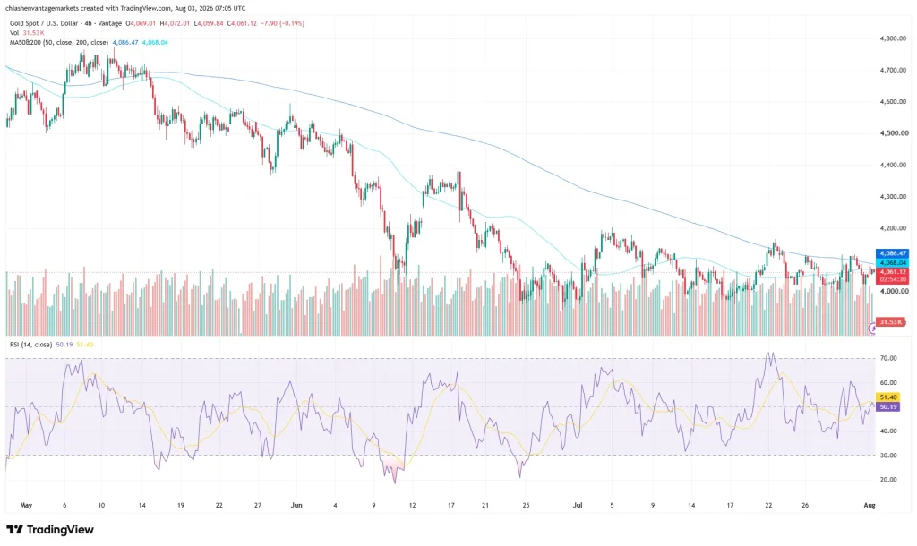The image size is (917, 546).
Task: Click the 4,000.00 price axis label
Action: coord(894,291)
